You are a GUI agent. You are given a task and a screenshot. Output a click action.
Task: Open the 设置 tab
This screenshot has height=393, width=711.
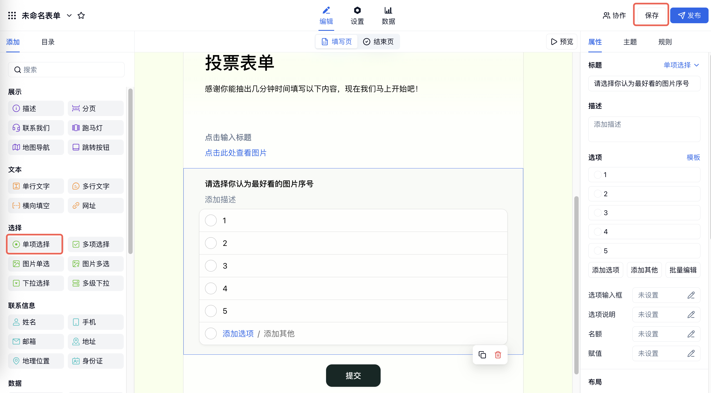[x=357, y=16]
